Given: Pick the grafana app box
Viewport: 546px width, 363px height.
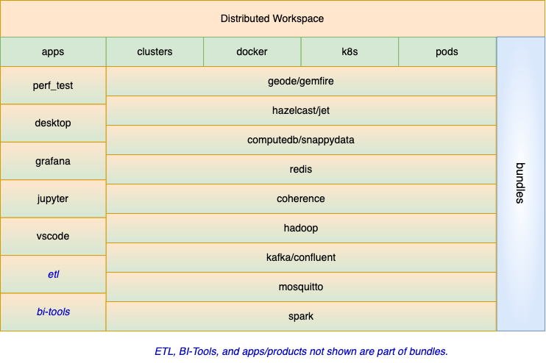Looking at the screenshot, I should point(53,161).
